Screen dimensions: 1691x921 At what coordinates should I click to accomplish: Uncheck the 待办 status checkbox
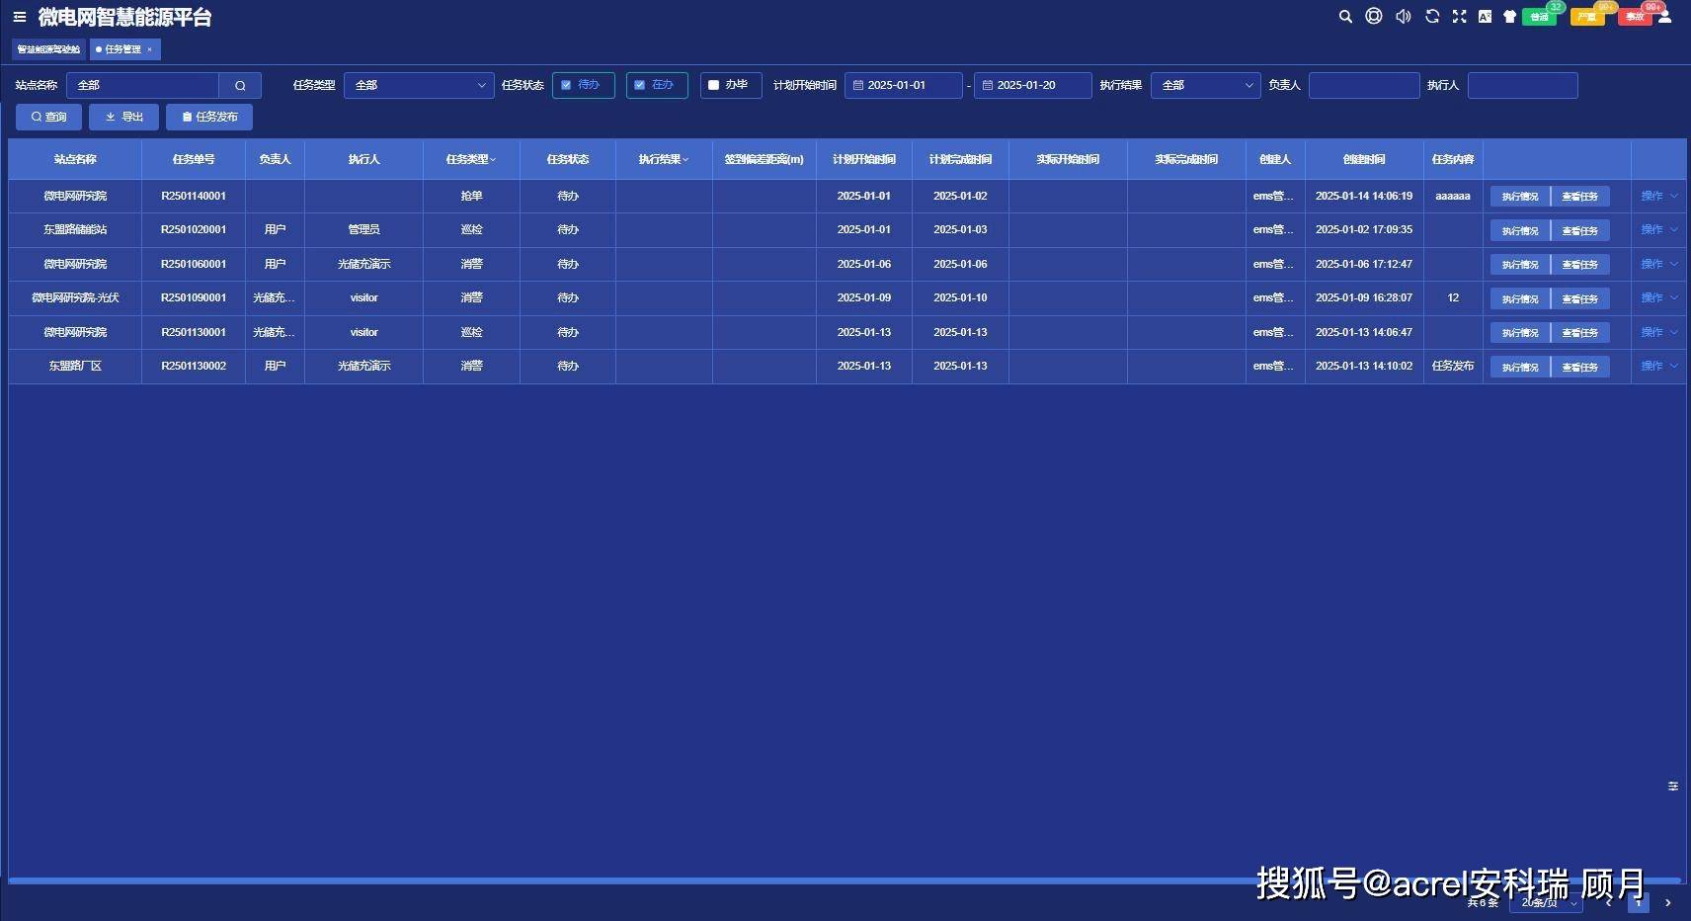click(x=566, y=85)
